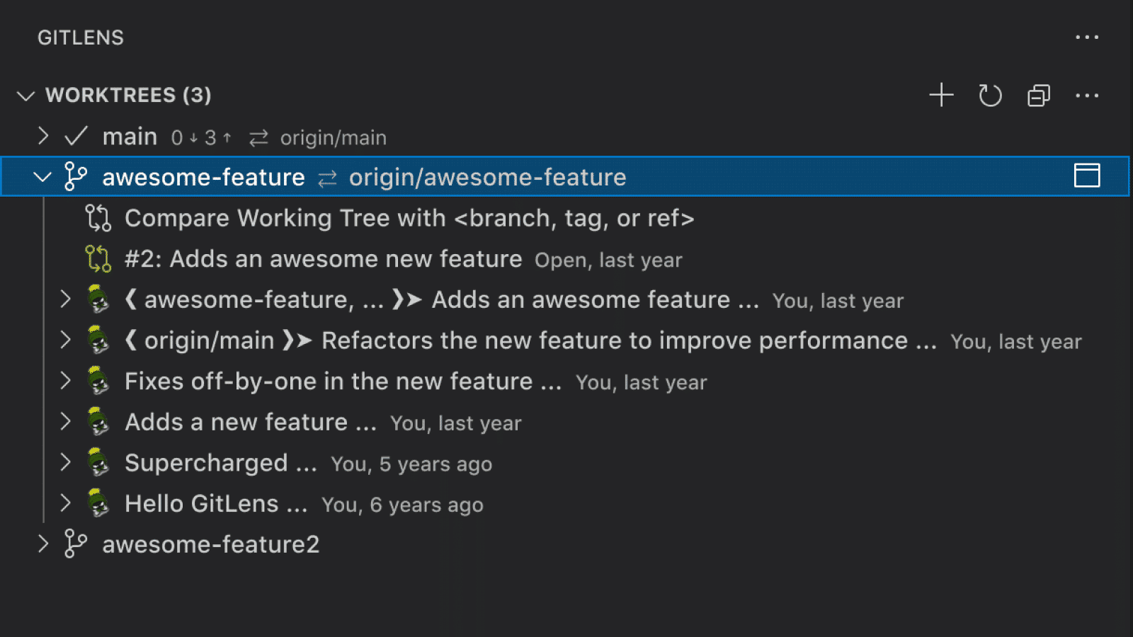Image resolution: width=1133 pixels, height=637 pixels.
Task: Click the '0↓ 3↑' ahead/behind status
Action: [x=201, y=137]
